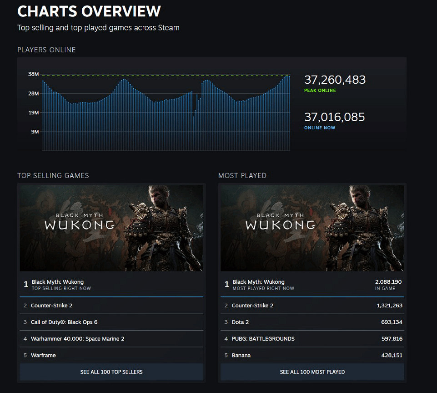
Task: Open the Warframe store entry
Action: (45, 355)
